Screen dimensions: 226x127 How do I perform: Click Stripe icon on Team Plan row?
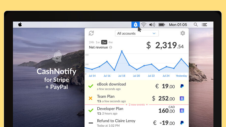(x=182, y=99)
